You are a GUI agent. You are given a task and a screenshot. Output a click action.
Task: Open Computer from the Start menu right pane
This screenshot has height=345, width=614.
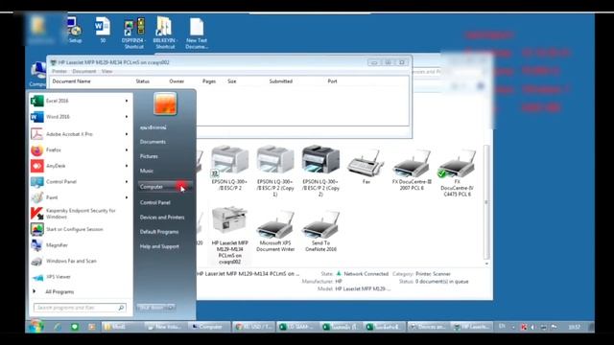click(x=165, y=187)
